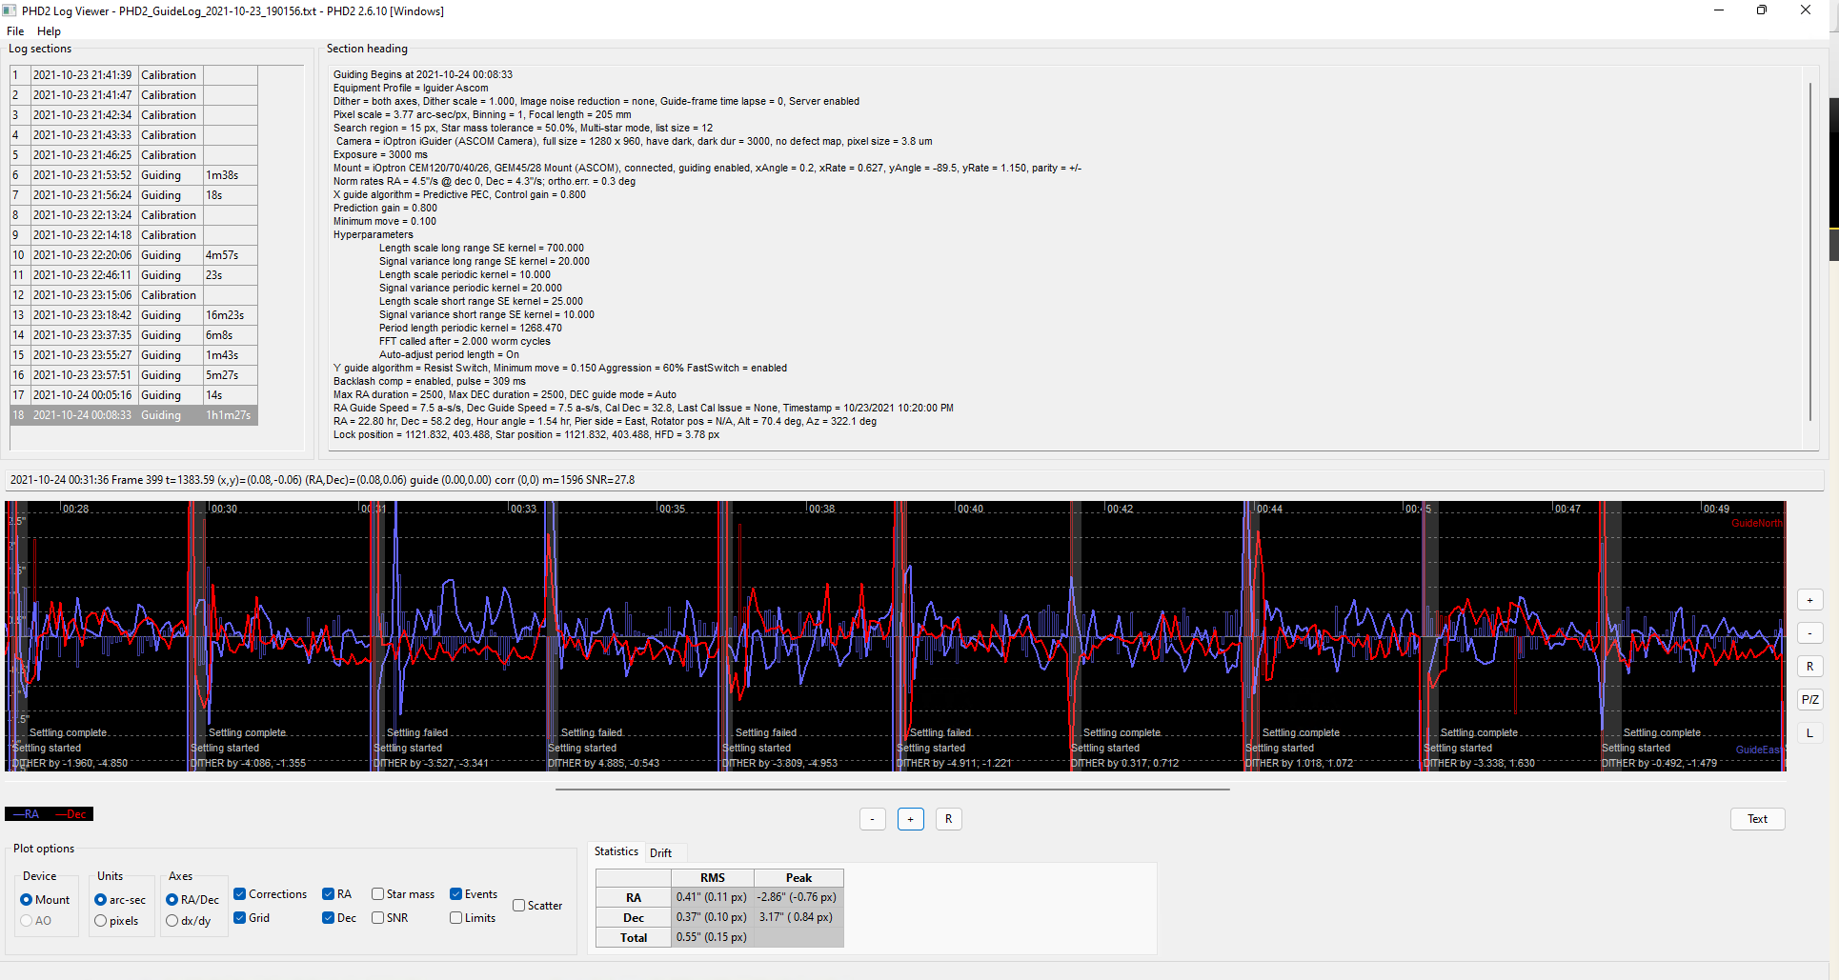
Task: Switch to the Drift tab
Action: click(x=660, y=852)
